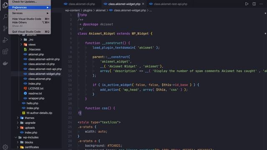Viewport: 267px width, 150px height.
Task: Open the Manage gear icon
Action: point(5,147)
